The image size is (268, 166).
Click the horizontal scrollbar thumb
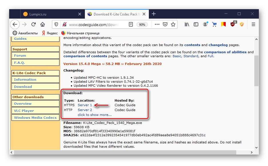[125, 152]
